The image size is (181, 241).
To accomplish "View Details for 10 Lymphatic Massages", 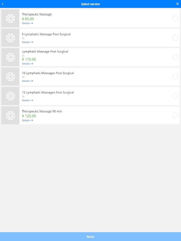I will [x=27, y=81].
